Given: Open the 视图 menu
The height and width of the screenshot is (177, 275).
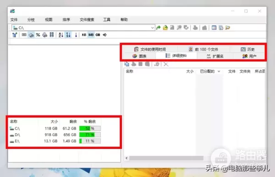Looking at the screenshot, I should tap(49, 19).
